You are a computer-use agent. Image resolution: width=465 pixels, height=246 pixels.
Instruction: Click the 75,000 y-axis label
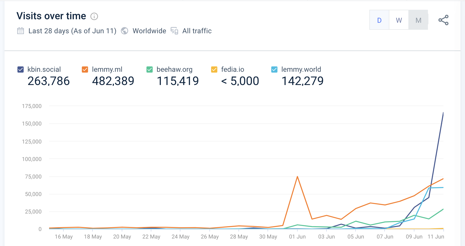pyautogui.click(x=33, y=176)
